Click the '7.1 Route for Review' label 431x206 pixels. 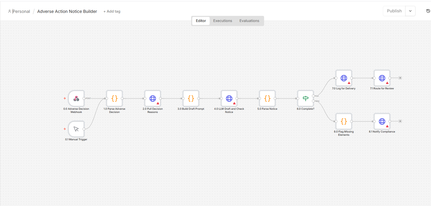[382, 89]
